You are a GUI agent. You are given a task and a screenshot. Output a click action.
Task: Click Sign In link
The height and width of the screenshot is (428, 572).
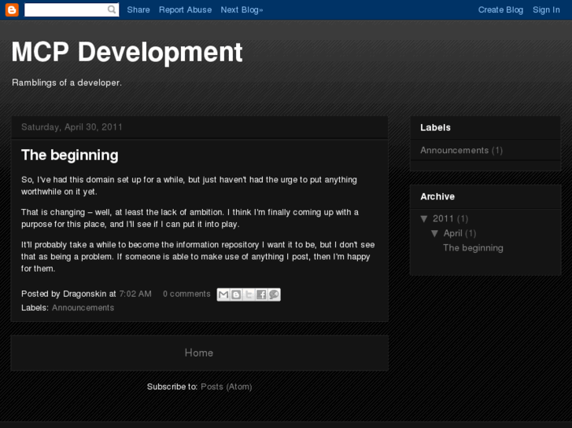(546, 9)
